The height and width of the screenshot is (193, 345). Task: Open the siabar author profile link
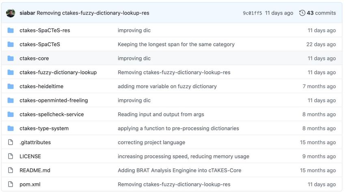coord(27,13)
